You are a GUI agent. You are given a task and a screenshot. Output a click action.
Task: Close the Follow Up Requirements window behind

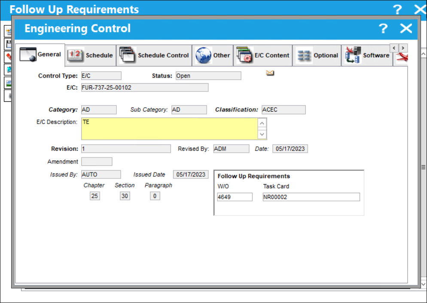[420, 9]
